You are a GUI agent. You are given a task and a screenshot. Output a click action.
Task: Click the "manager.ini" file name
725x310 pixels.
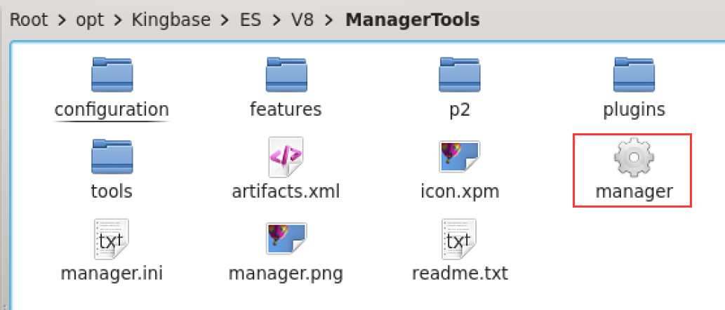click(x=112, y=274)
